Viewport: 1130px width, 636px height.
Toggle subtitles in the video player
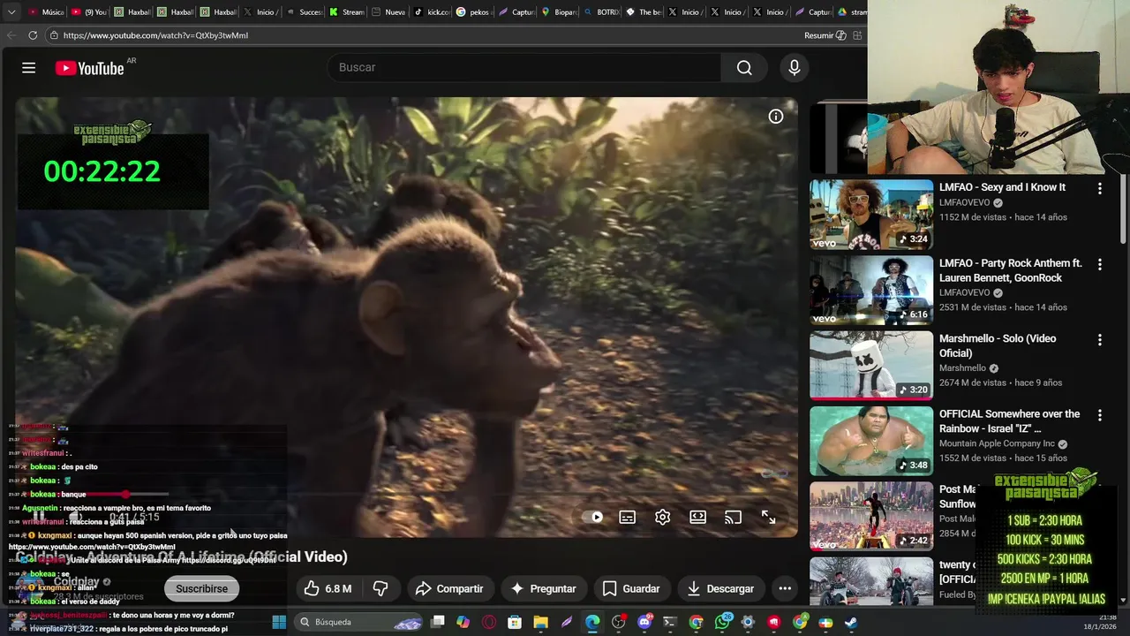(627, 518)
